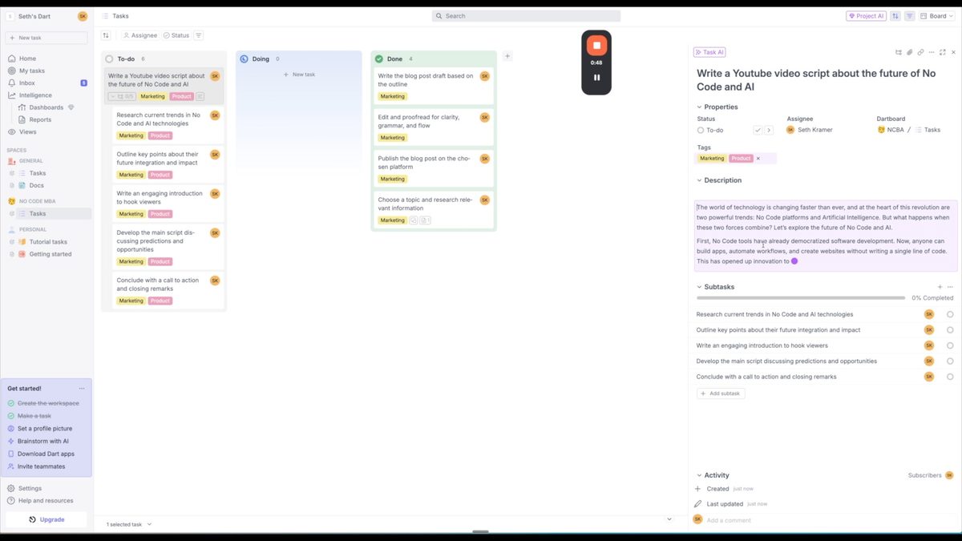Screen dimensions: 962x541
Task: Click Brainstorm with AI
Action: click(43, 441)
